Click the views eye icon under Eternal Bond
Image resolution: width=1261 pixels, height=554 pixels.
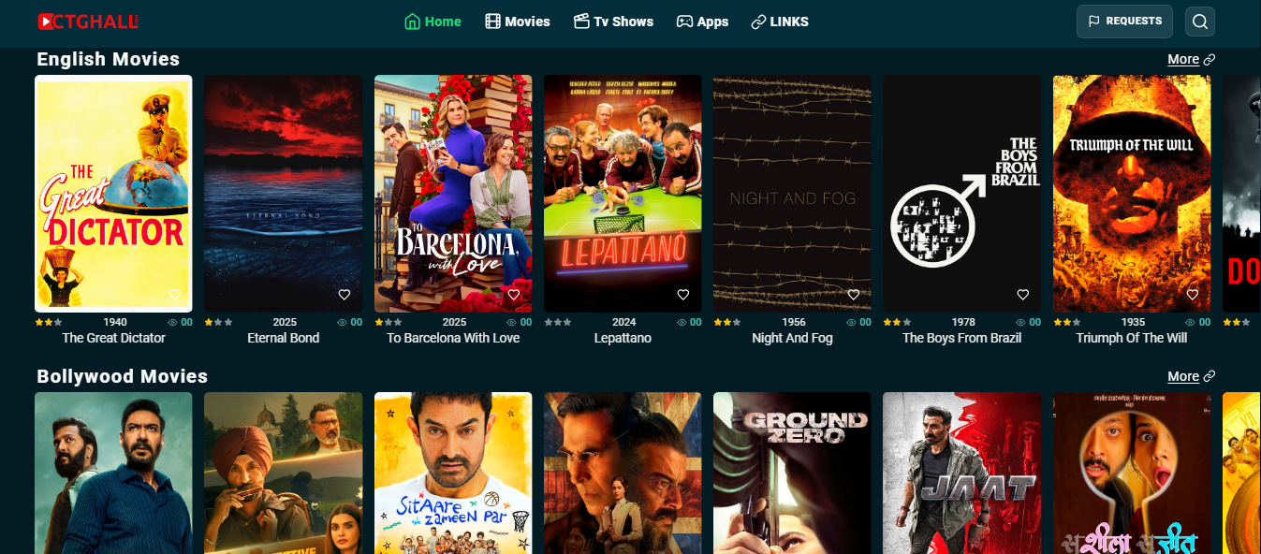click(x=342, y=322)
